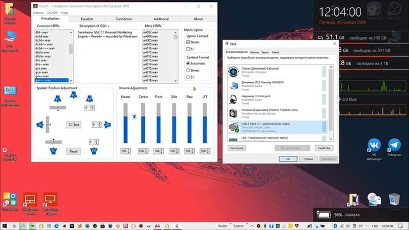
Task: Click the front speaker angle spinner
Action: pyautogui.click(x=89, y=108)
